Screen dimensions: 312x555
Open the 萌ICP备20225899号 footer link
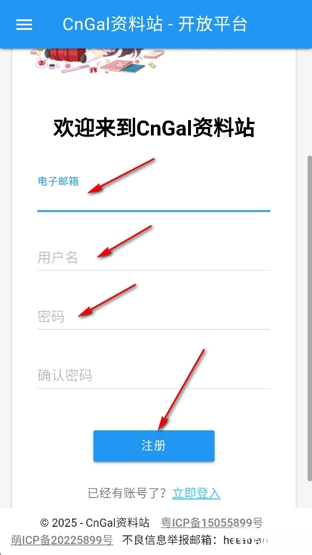(x=62, y=540)
